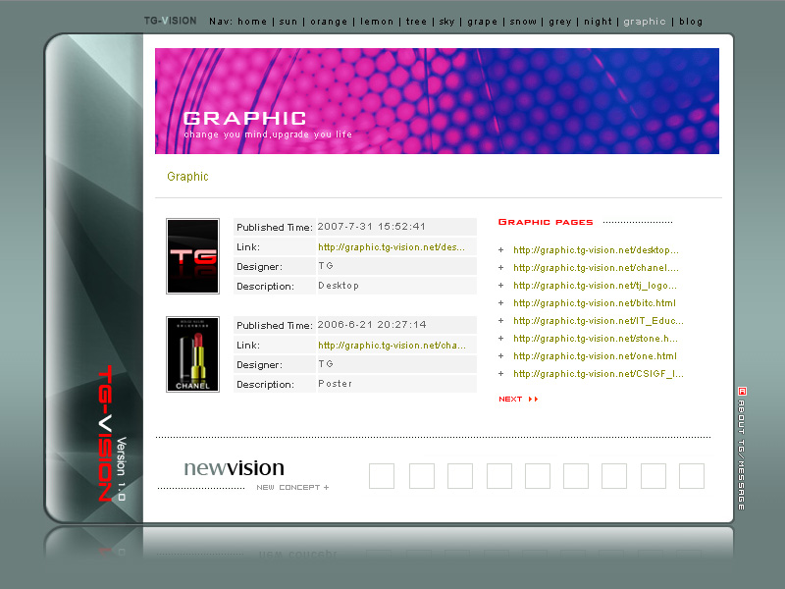This screenshot has height=589, width=785.
Task: Click the published time 2006-6-21 20:27:14
Action: click(x=372, y=325)
